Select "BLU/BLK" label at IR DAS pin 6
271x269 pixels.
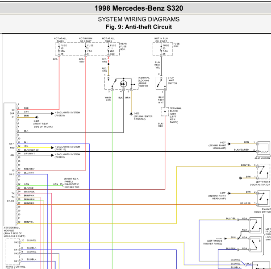[x=31, y=248]
